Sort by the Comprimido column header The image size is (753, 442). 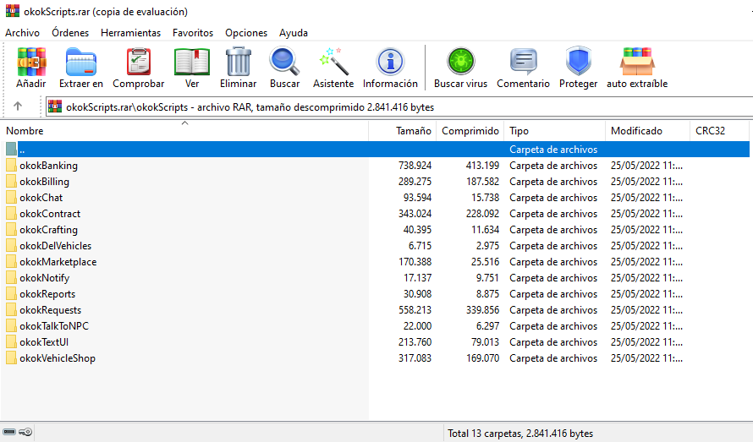(x=470, y=130)
